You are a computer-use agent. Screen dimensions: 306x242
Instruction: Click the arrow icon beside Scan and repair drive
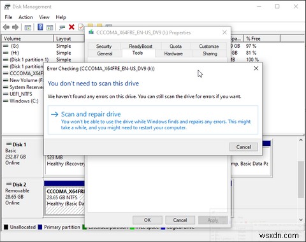(x=55, y=115)
